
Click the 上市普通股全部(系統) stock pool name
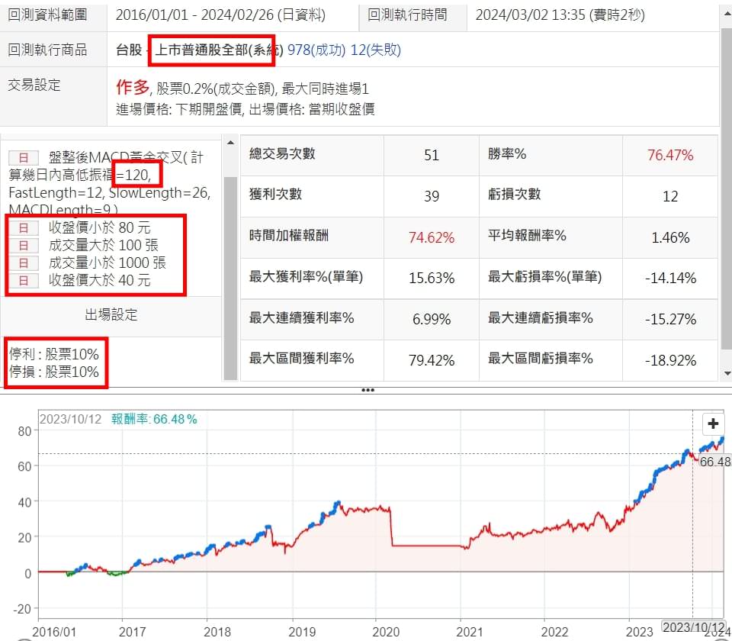(x=219, y=50)
